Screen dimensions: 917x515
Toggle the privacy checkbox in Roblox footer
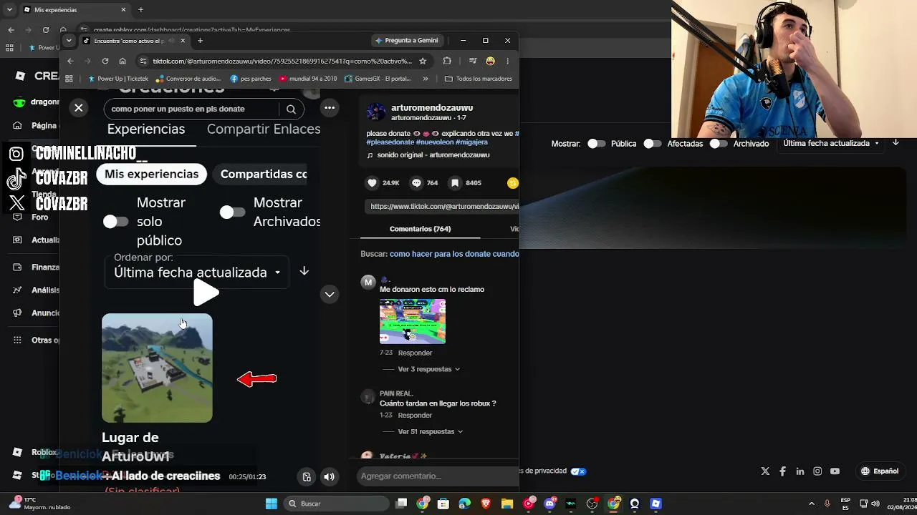coord(578,471)
